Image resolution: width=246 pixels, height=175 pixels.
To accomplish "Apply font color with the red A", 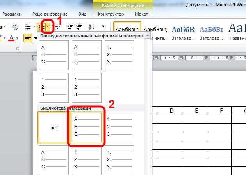I will click(x=11, y=38).
